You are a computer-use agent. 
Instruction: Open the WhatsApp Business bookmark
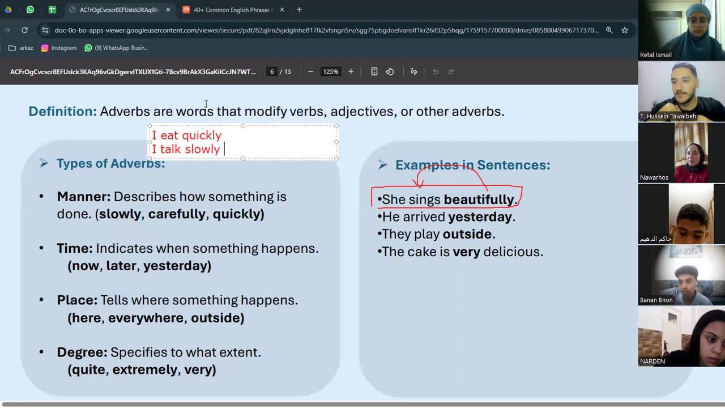pyautogui.click(x=117, y=48)
